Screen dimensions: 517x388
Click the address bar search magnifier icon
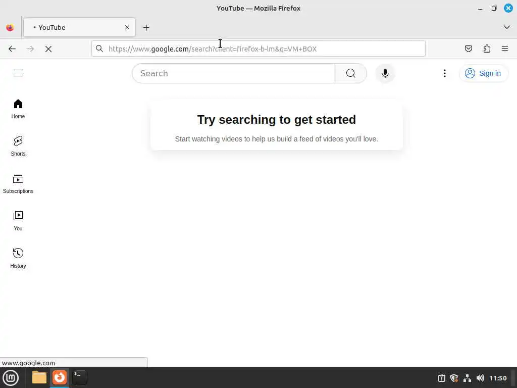[x=99, y=49]
